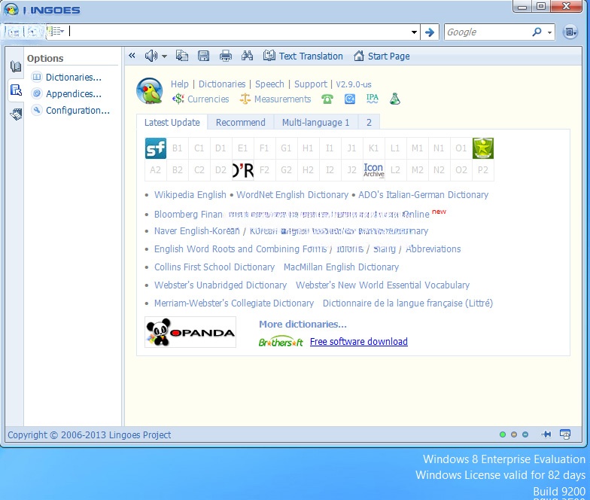Go to Start Page
Viewport: 590px width, 500px height.
(x=382, y=56)
